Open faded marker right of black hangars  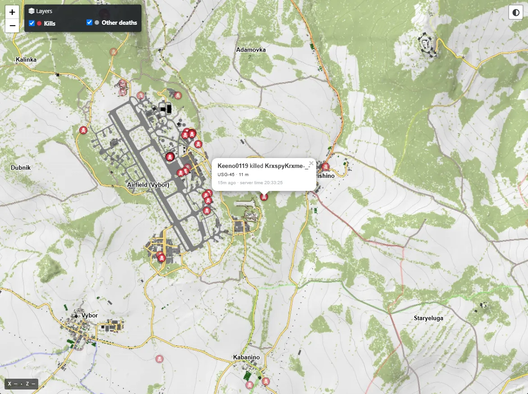(x=178, y=95)
